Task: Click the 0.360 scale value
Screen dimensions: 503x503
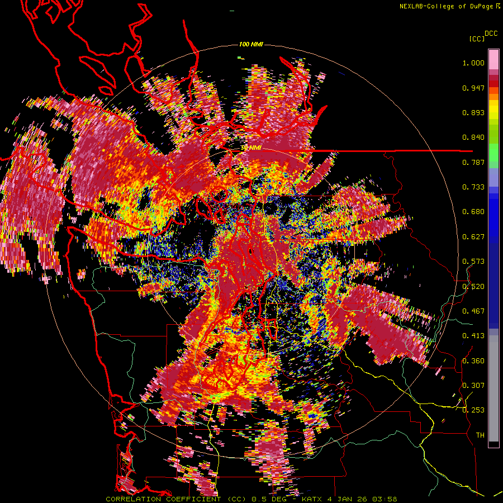Action: pyautogui.click(x=473, y=361)
